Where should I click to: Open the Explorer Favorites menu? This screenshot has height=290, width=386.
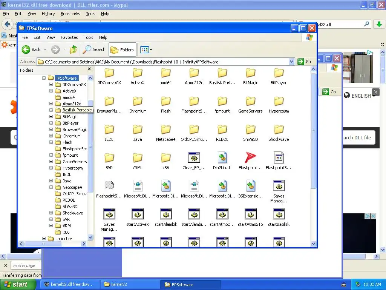tap(69, 37)
